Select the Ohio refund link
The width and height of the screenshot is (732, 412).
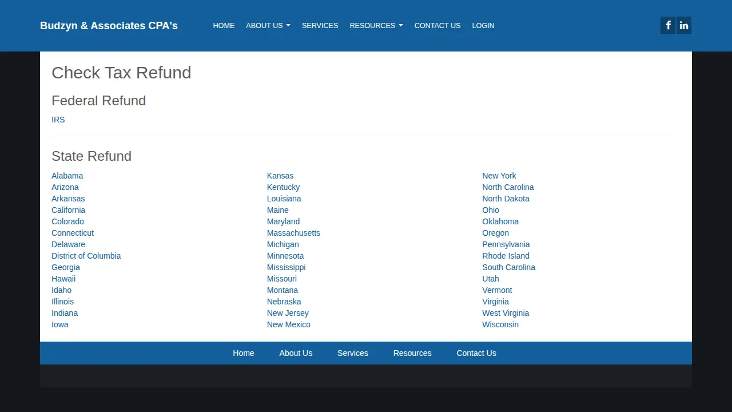[x=491, y=210]
